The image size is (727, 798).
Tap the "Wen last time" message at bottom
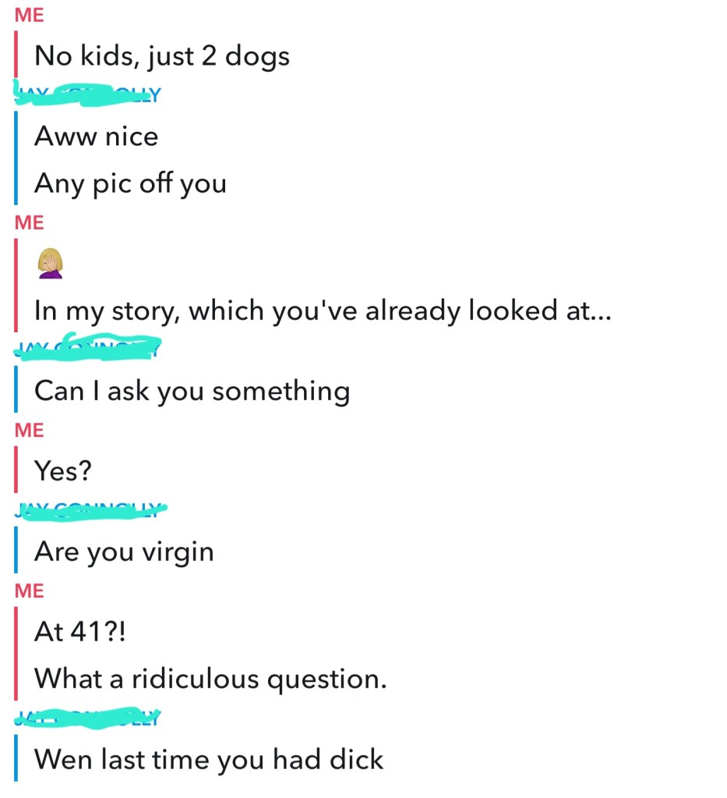[x=209, y=759]
